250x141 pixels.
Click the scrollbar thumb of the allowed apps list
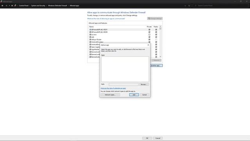(x=160, y=29)
